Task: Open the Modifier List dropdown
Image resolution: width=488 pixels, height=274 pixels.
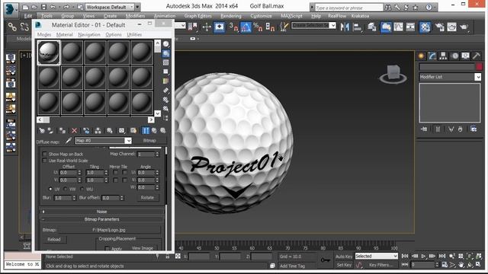Action: (x=477, y=77)
